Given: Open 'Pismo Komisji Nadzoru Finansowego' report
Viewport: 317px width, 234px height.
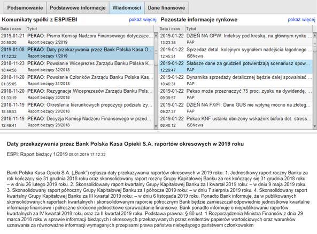Looking at the screenshot, I should pyautogui.click(x=77, y=39).
